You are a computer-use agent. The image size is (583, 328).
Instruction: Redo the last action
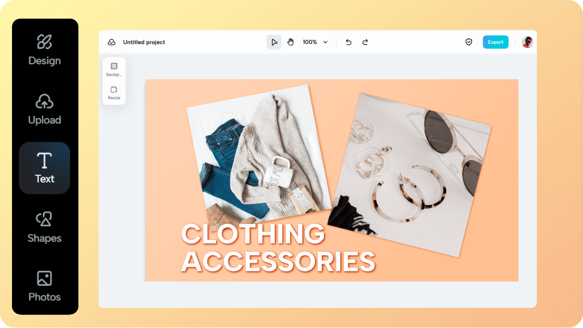click(x=365, y=42)
